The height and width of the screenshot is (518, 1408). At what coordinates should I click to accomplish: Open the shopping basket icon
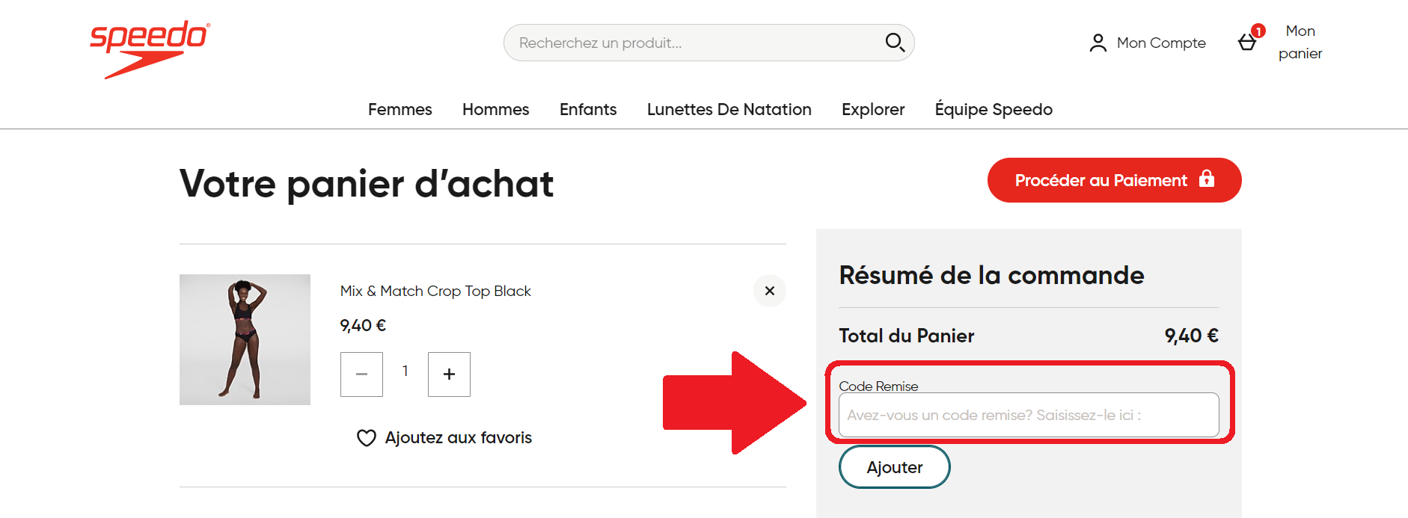click(x=1248, y=42)
